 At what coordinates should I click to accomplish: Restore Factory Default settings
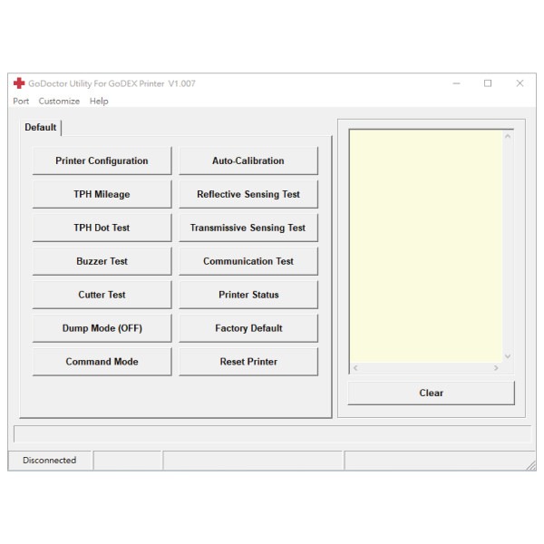point(248,329)
